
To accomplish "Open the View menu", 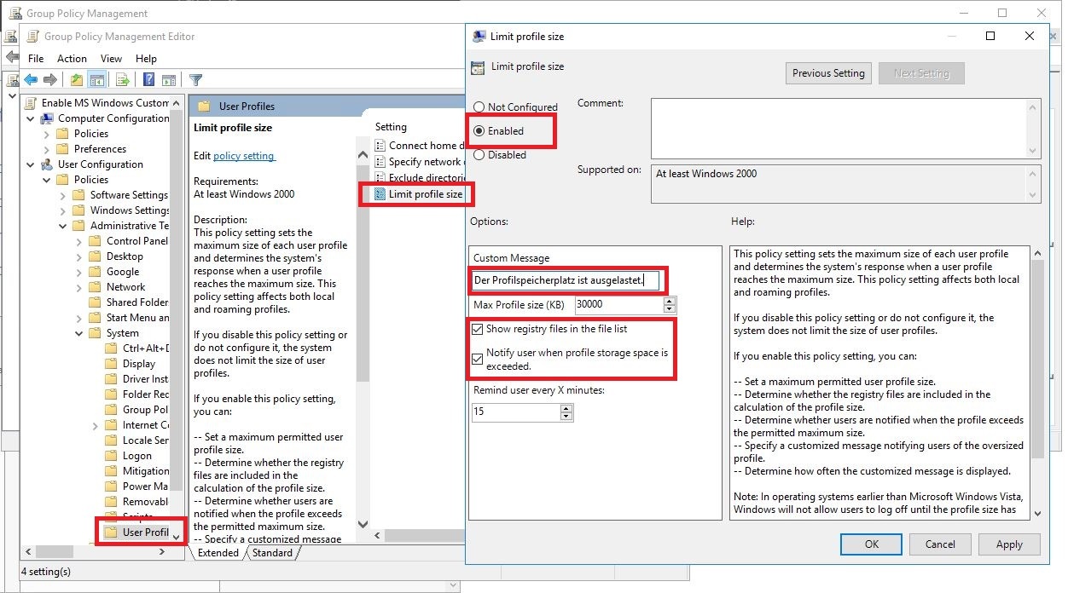I will 112,59.
